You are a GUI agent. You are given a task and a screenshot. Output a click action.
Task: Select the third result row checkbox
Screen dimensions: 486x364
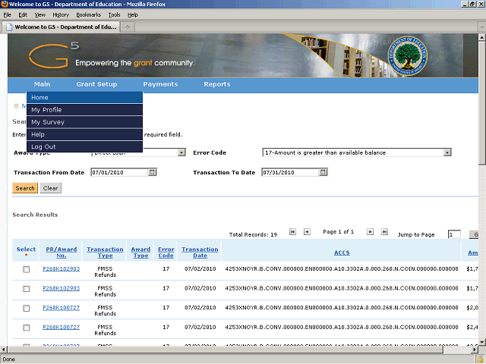[27, 309]
